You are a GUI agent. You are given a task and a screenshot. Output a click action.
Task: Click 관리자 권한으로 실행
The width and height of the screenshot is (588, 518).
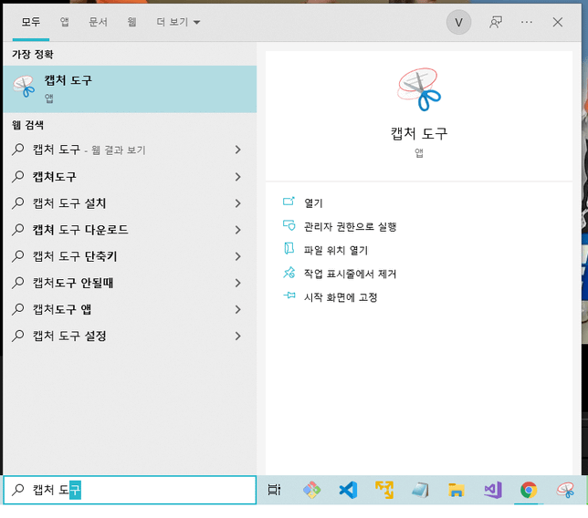point(350,226)
